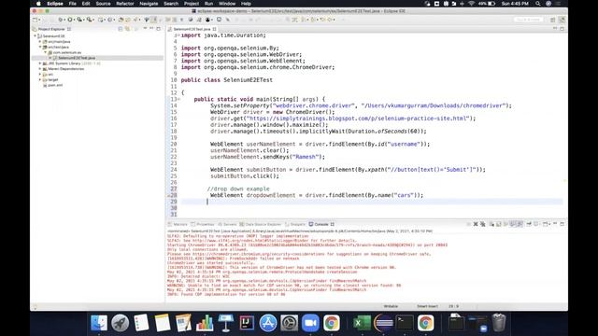Open the Navigate menu

[149, 4]
